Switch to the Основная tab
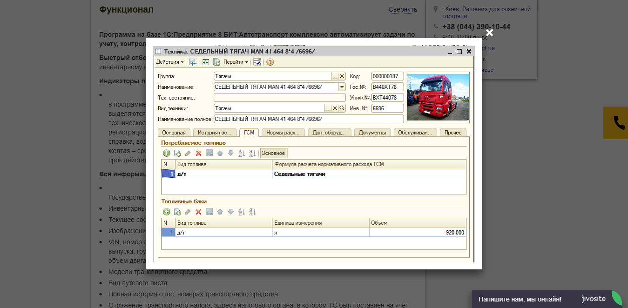 pos(174,133)
